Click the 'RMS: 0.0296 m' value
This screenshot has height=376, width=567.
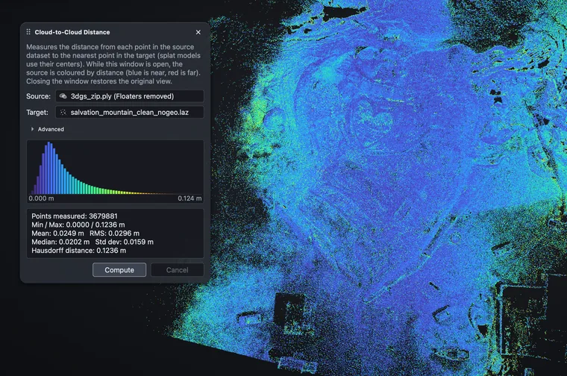[x=114, y=234]
